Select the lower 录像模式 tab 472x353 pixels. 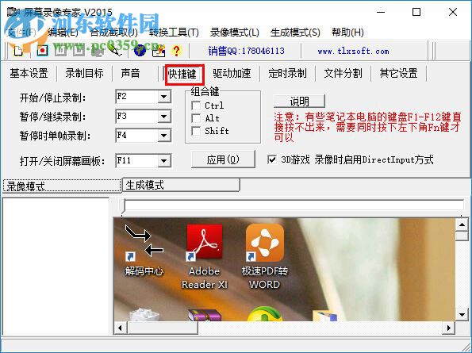62,186
